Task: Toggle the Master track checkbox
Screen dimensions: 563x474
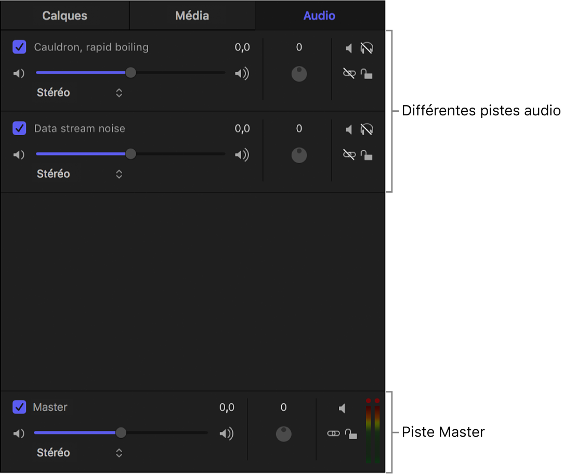Action: pos(19,407)
